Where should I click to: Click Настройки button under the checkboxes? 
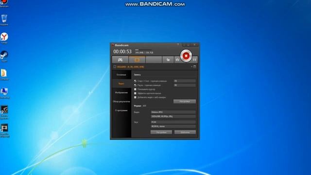pyautogui.click(x=185, y=102)
